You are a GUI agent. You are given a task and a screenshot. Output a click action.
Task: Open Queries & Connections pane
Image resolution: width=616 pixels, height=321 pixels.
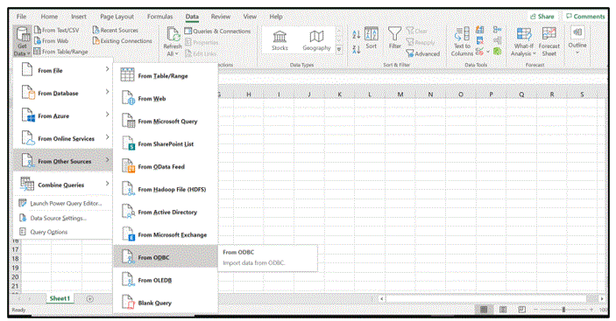(217, 31)
